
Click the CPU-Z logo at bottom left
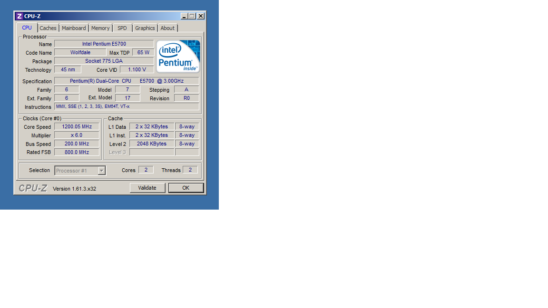33,188
